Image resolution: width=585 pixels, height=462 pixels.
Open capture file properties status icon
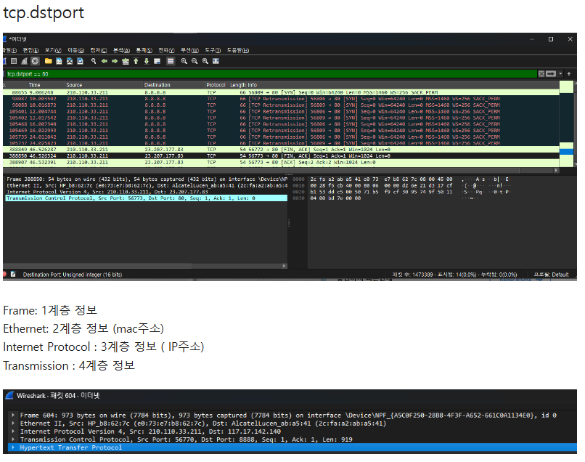(x=14, y=275)
